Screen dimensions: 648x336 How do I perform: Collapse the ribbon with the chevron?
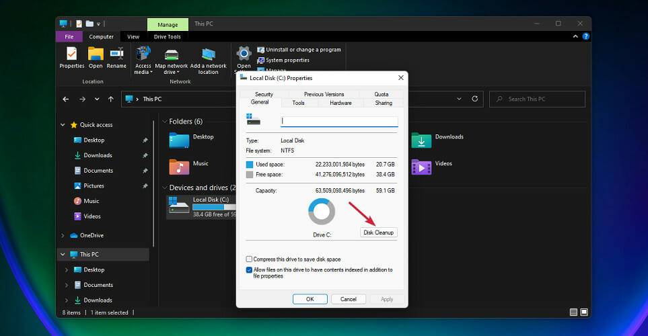[x=575, y=36]
